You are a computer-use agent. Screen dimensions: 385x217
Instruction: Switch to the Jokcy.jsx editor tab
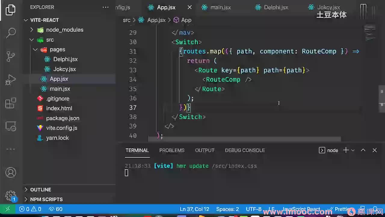click(x=328, y=7)
